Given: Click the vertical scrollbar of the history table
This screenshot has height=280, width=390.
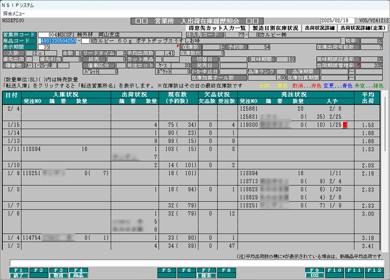Looking at the screenshot, I should (x=385, y=123).
